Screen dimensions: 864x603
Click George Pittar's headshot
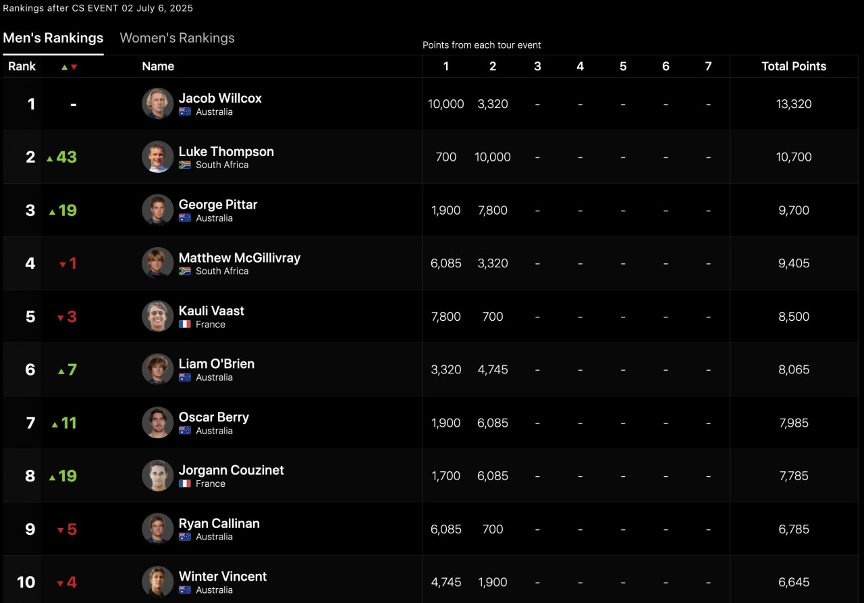(x=158, y=210)
